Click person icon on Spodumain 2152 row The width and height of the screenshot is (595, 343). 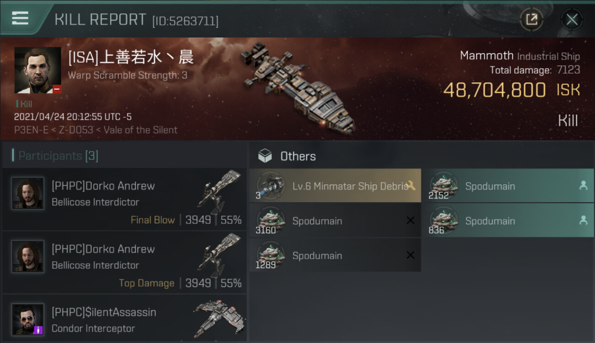(x=583, y=186)
